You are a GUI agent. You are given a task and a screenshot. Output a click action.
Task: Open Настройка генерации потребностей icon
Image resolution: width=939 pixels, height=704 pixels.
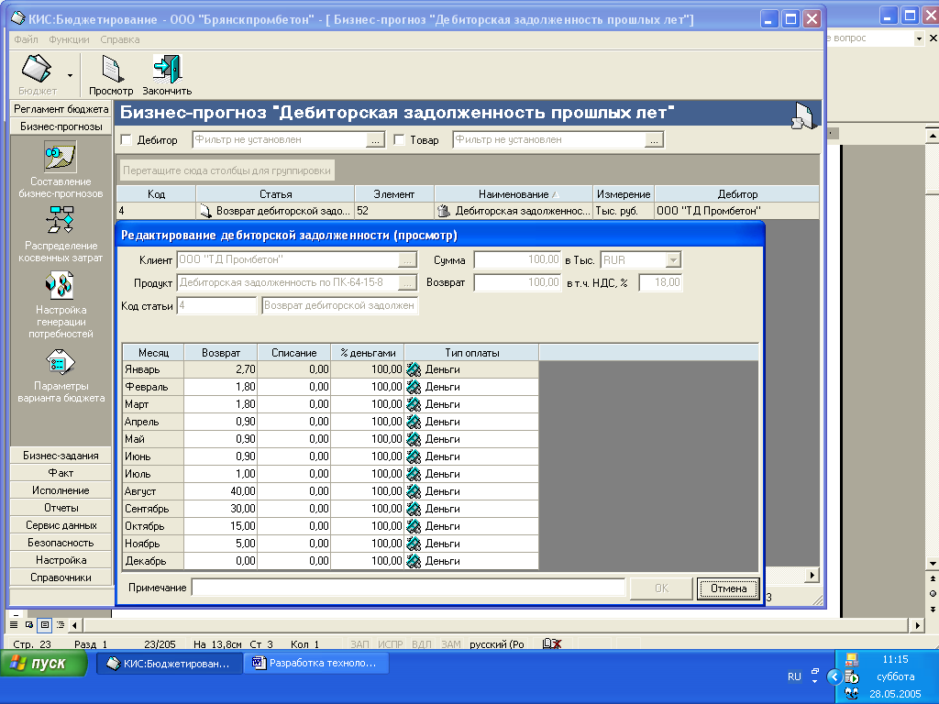click(x=60, y=286)
